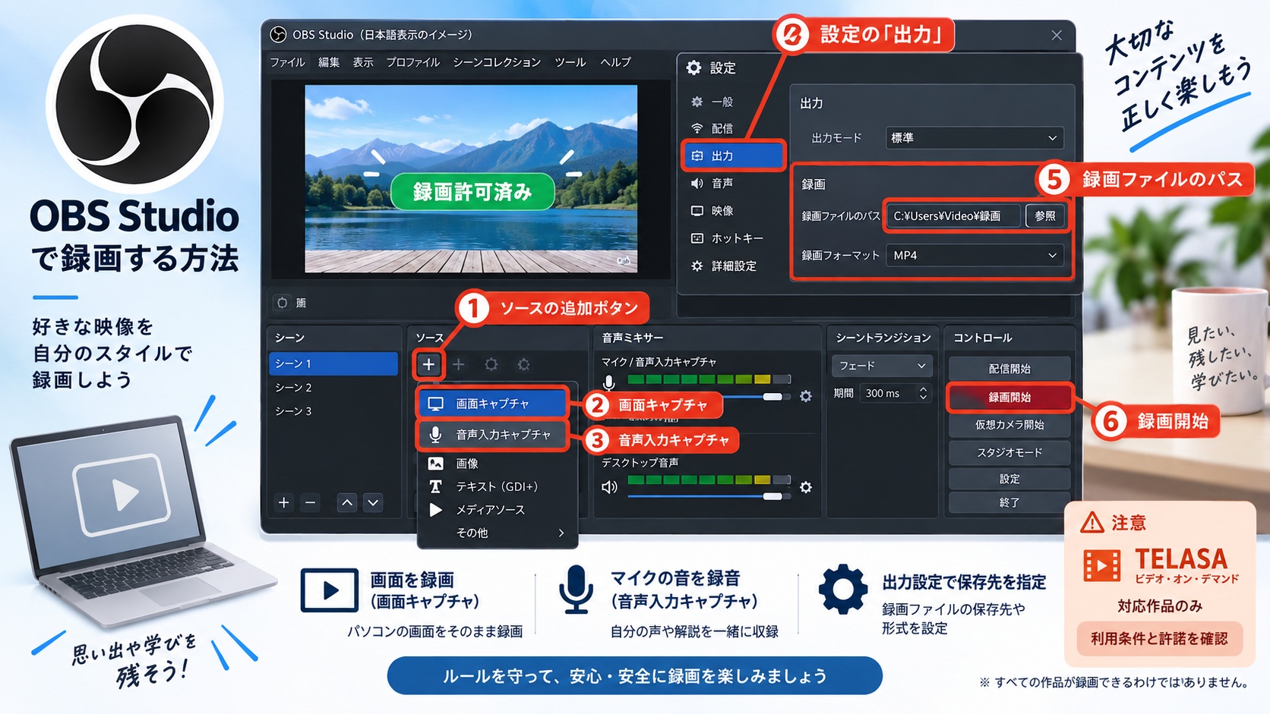The image size is (1270, 714).
Task: Expand the その他 submenu
Action: click(498, 533)
